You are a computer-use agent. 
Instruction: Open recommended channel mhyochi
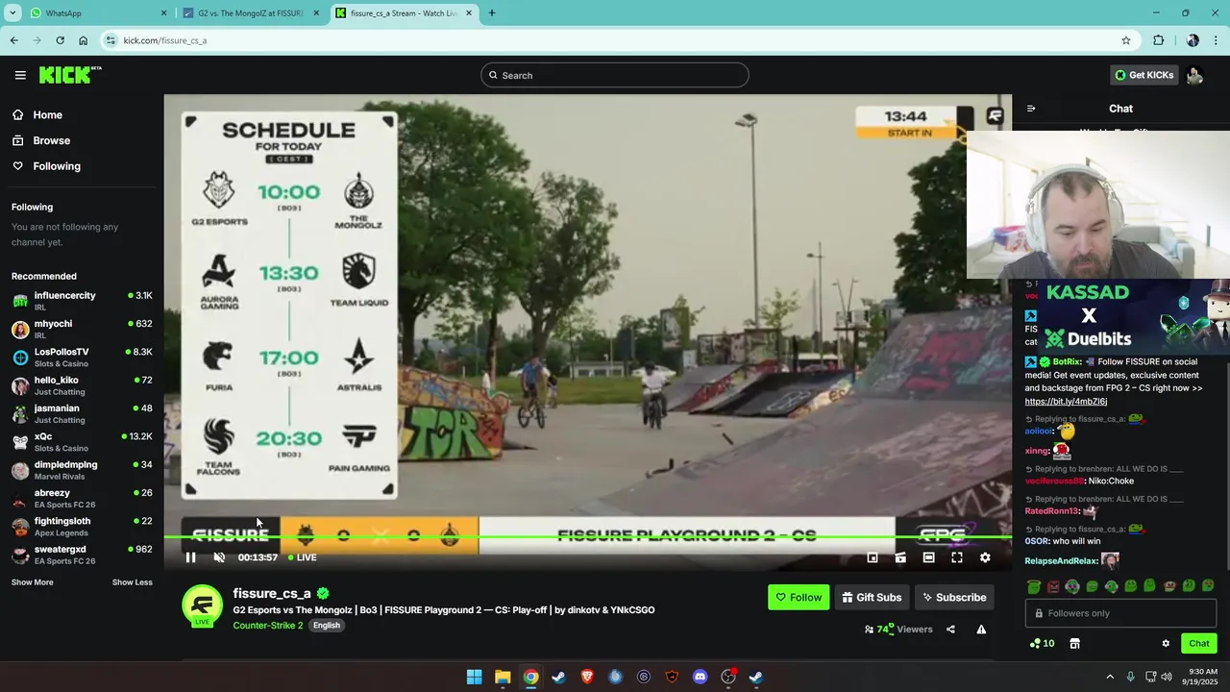(82, 330)
